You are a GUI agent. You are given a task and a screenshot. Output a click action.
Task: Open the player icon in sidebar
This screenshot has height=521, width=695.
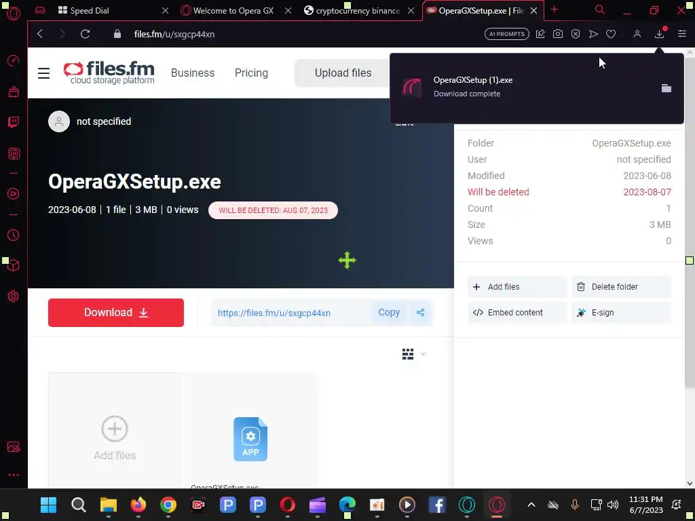[14, 193]
